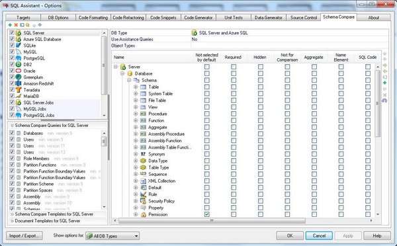Collapse the Schema tree node

pyautogui.click(x=129, y=80)
